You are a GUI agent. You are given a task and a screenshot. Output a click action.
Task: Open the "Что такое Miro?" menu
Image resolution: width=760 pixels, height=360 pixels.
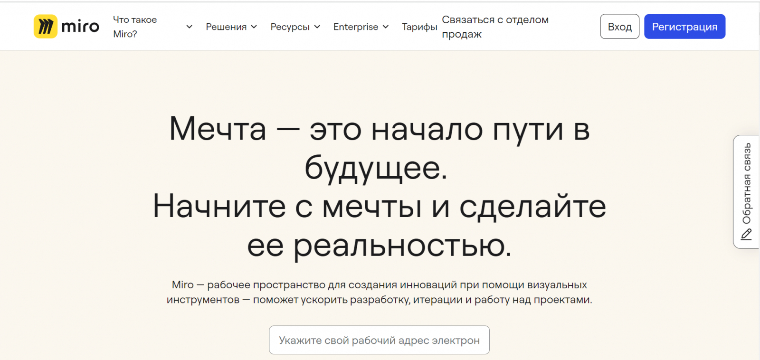[x=135, y=27]
